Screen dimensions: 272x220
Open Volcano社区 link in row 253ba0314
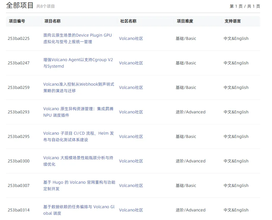coord(131,210)
